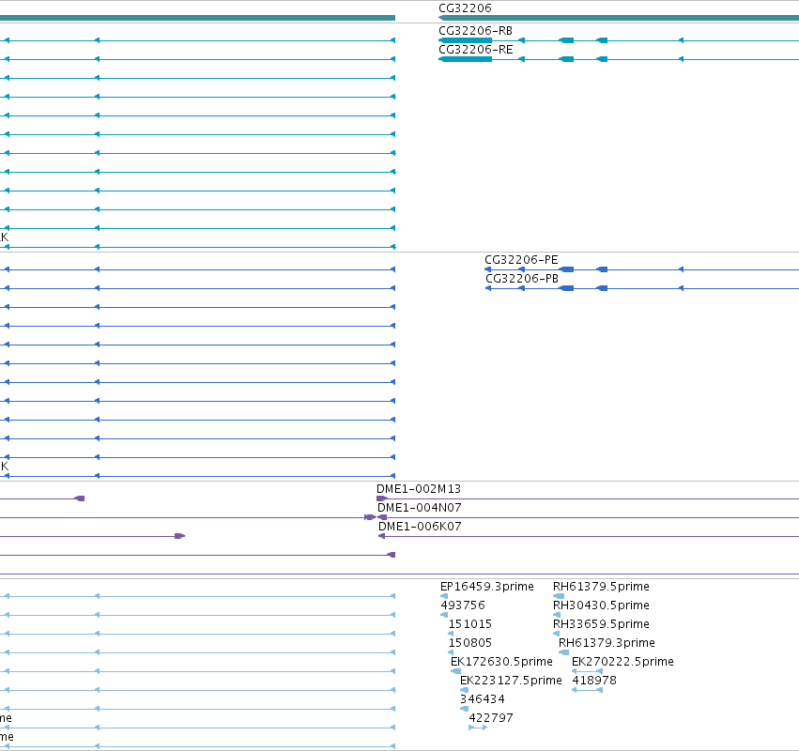Click the 346434 feature label
799x751 pixels.
[482, 699]
